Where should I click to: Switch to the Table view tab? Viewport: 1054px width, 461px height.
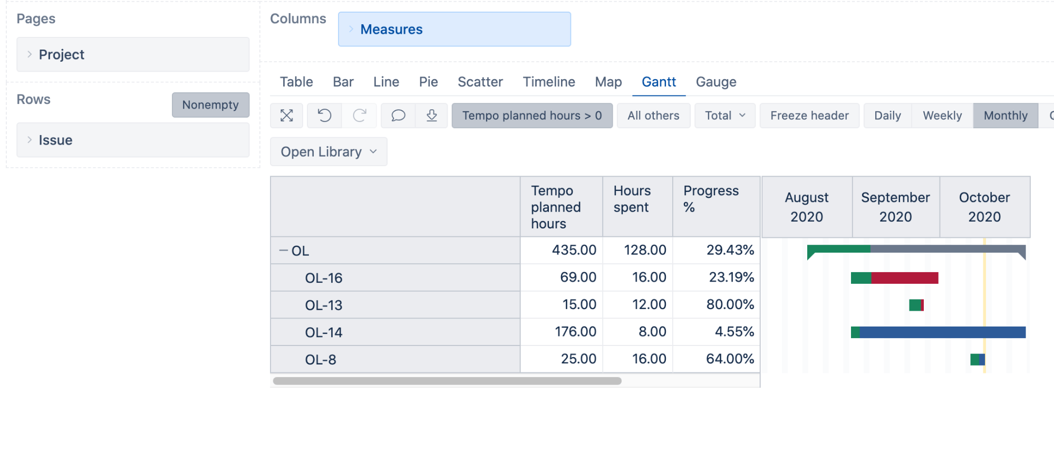(x=296, y=82)
